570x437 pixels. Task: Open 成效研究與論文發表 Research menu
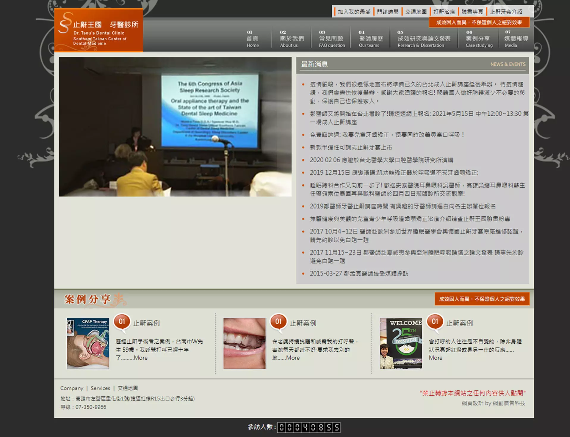(424, 39)
